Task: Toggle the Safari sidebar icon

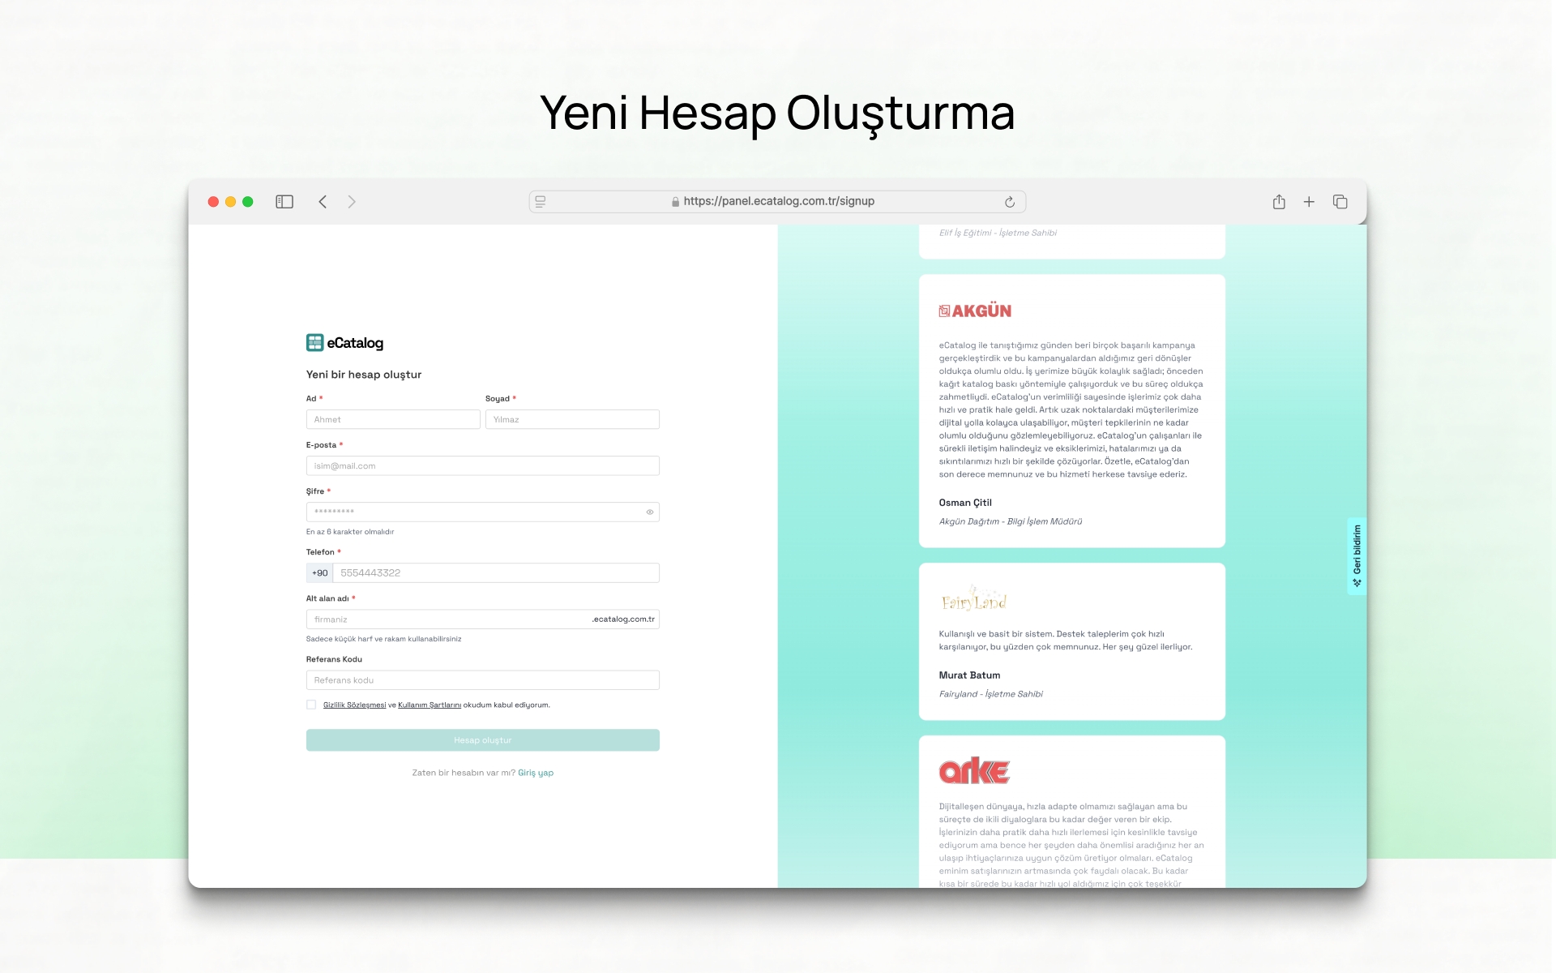Action: coord(284,202)
